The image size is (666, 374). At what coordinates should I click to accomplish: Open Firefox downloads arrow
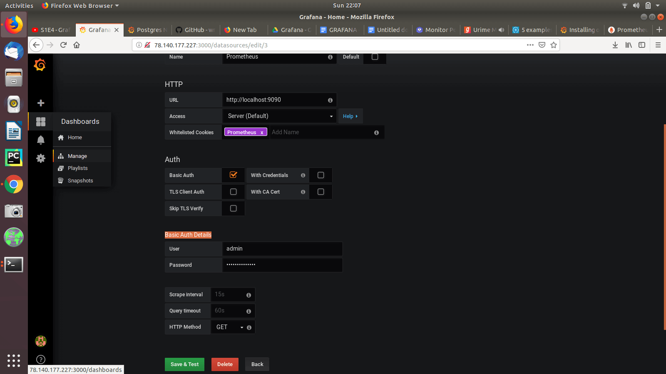click(x=615, y=45)
